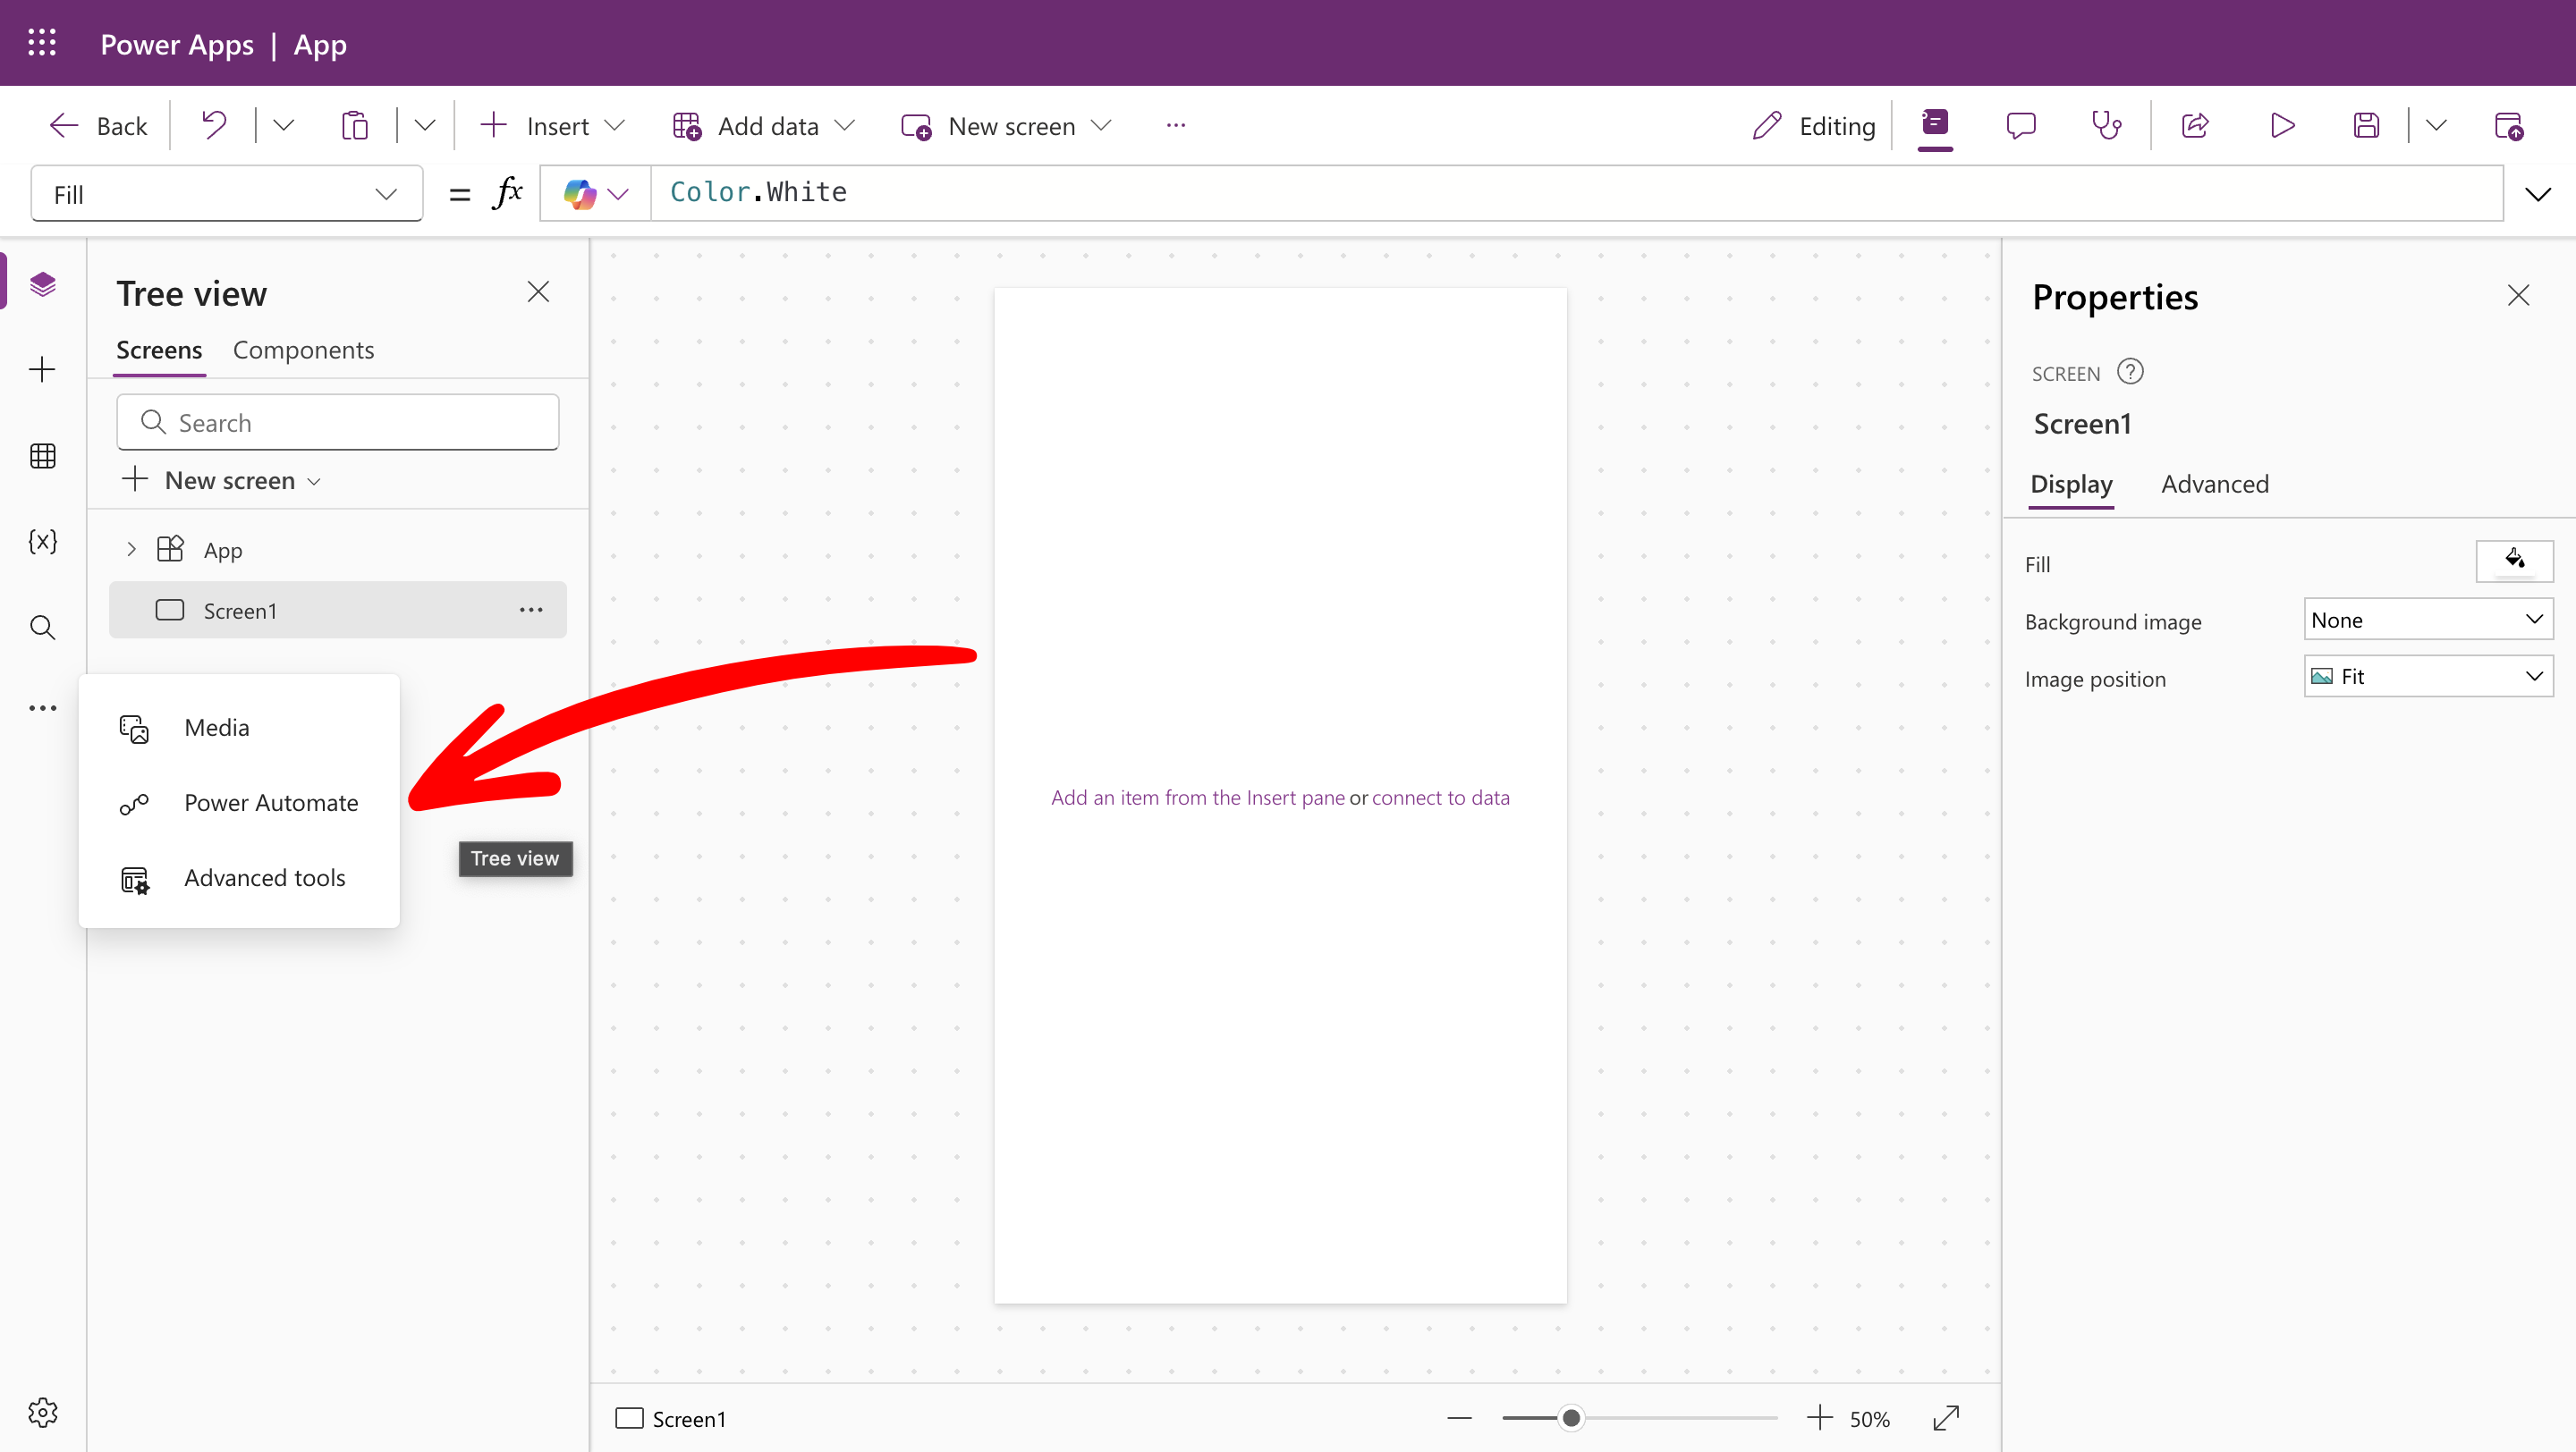This screenshot has width=2576, height=1452.
Task: Preview the app with the Play icon
Action: point(2281,125)
